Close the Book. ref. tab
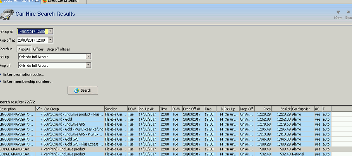This screenshot has height=156, width=352. [x=37, y=1]
